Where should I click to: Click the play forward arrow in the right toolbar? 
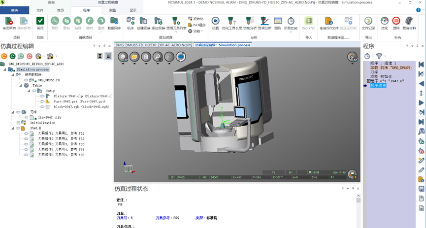coord(421,103)
